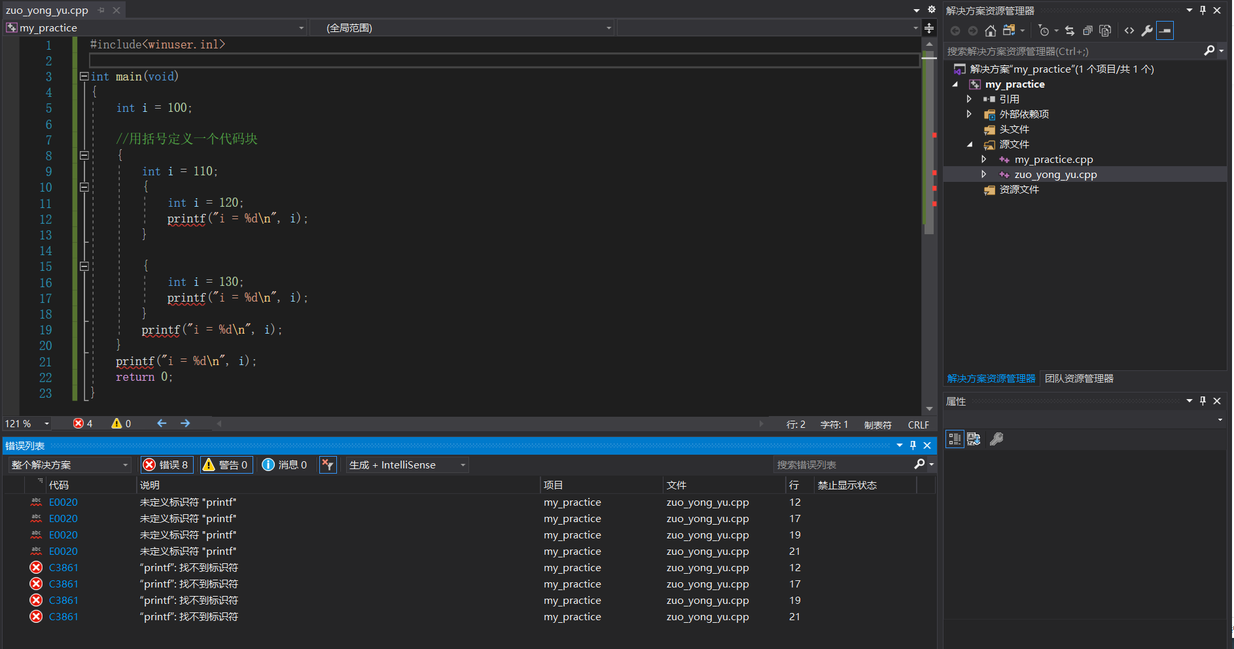
Task: Pin the Solution Explorer panel
Action: (x=1203, y=10)
